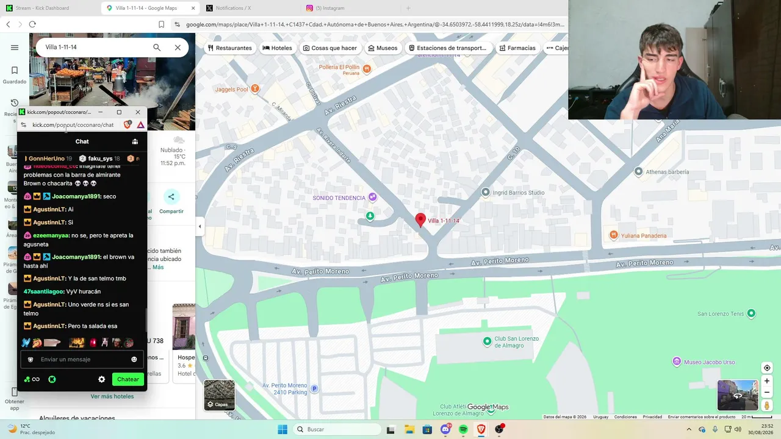The width and height of the screenshot is (781, 439).
Task: Reload the Google Maps page
Action: click(32, 24)
